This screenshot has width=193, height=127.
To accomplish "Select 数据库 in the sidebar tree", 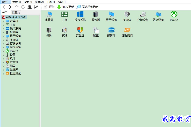I will (x=12, y=70).
